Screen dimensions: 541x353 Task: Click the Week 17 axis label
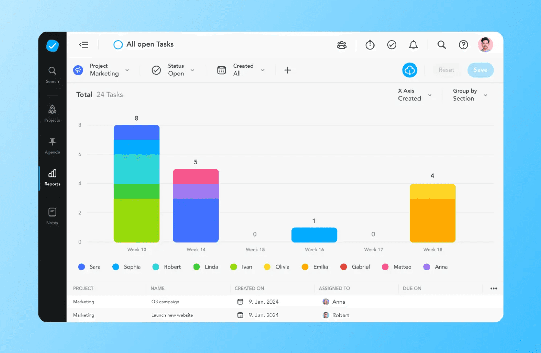click(x=373, y=250)
